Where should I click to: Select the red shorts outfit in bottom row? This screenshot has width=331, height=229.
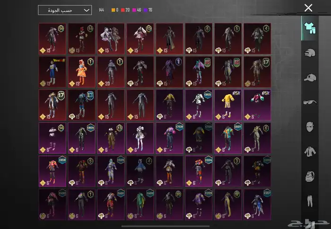coord(111,204)
